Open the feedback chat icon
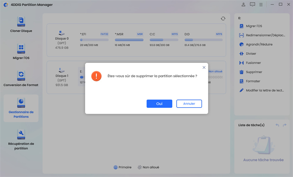The width and height of the screenshot is (293, 177). point(252,4)
